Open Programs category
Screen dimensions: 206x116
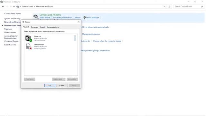(x=8, y=29)
